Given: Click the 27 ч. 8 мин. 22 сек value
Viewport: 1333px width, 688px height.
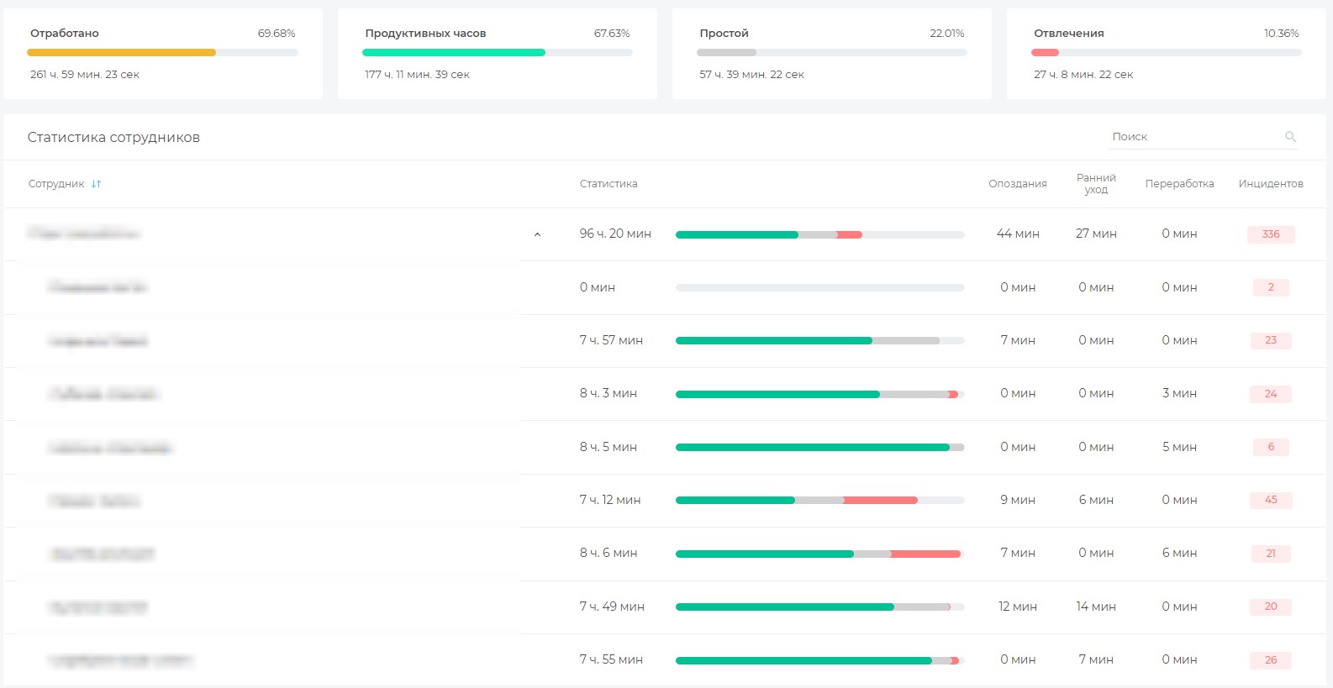Looking at the screenshot, I should (1083, 75).
